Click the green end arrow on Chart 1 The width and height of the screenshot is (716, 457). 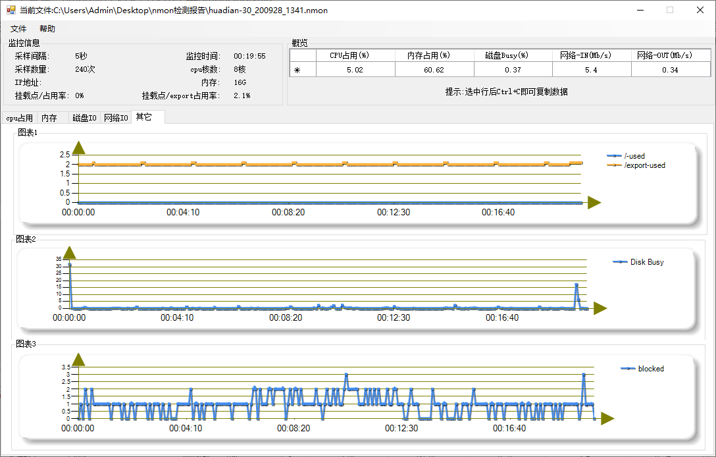(594, 203)
